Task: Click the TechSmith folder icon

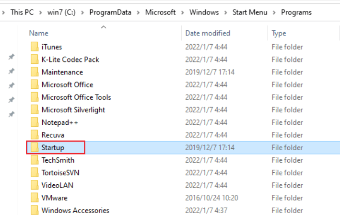Action: coord(35,160)
